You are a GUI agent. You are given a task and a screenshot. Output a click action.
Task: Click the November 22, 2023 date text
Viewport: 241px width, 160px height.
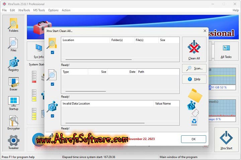coord(141,139)
